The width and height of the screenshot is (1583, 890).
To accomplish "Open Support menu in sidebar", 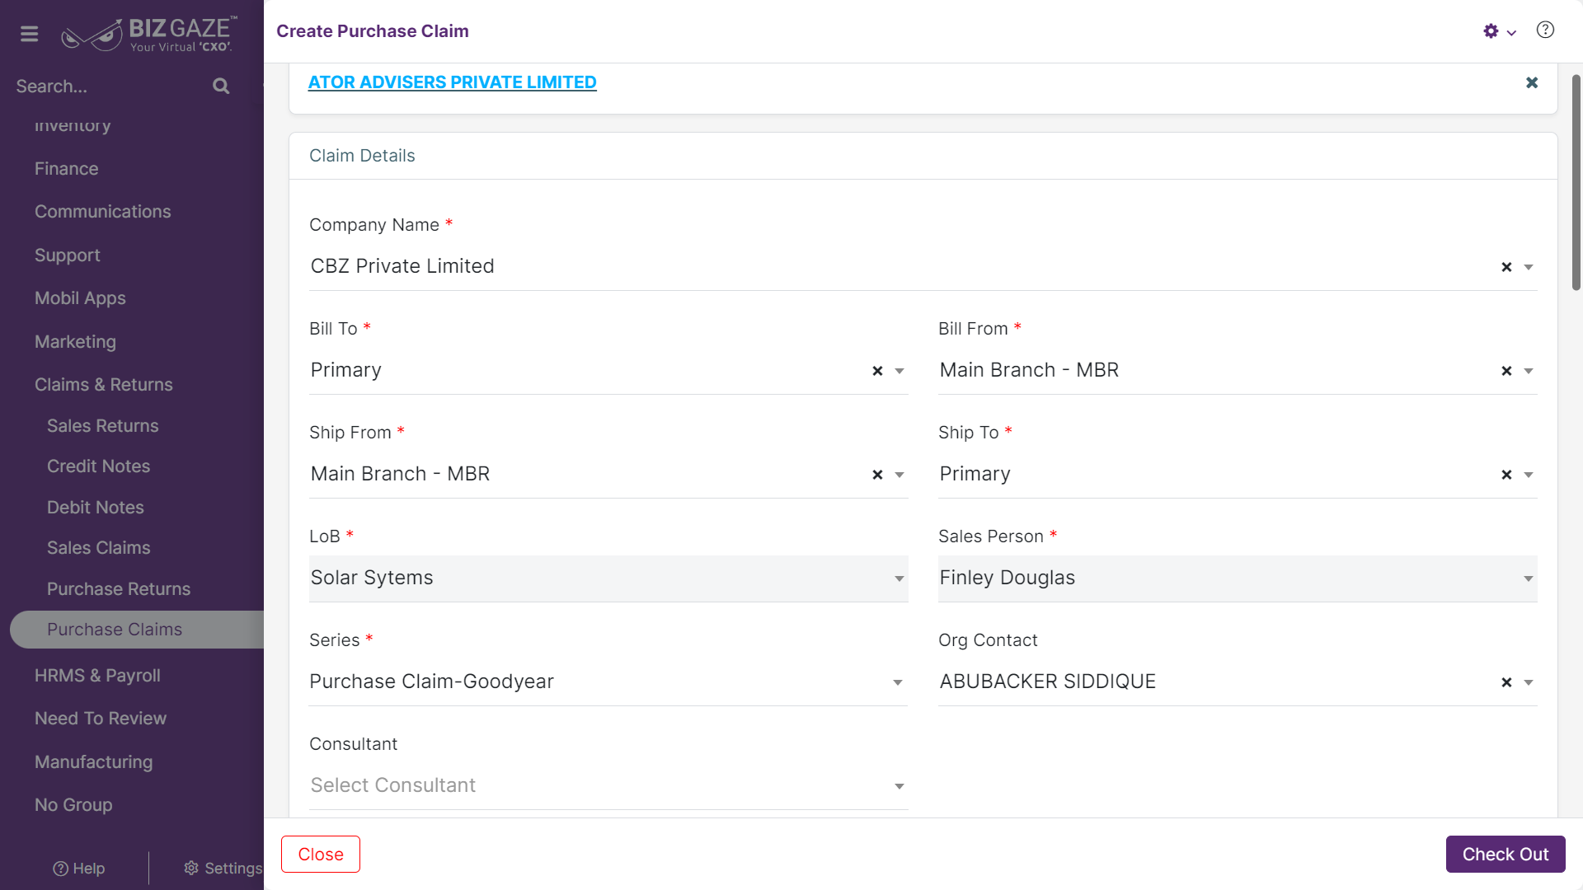I will pos(67,255).
